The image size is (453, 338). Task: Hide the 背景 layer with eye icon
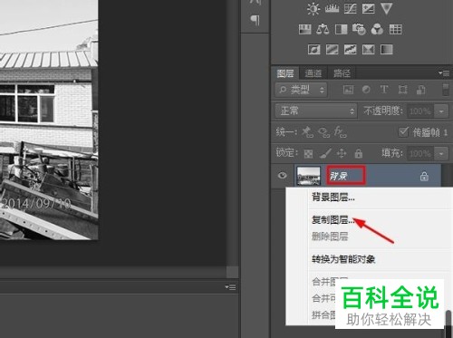pos(283,176)
